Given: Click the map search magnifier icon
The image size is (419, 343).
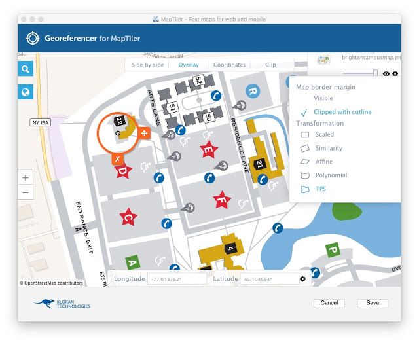Looking at the screenshot, I should tap(26, 69).
